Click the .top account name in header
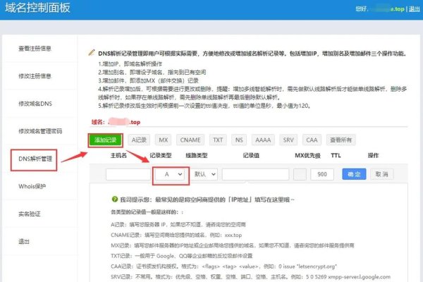 coord(388,9)
